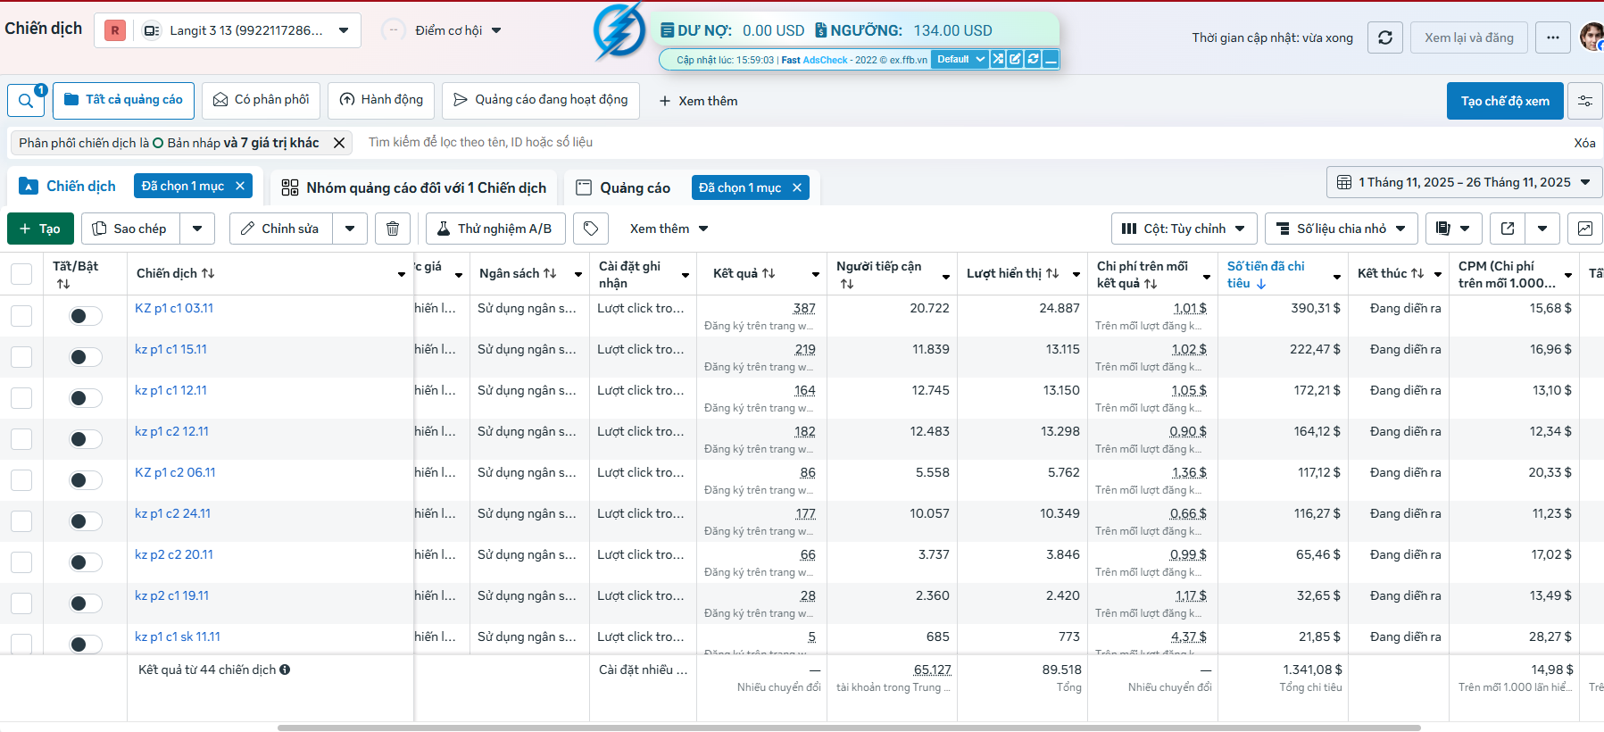1604x732 pixels.
Task: Click the green Tạo create button
Action: [40, 229]
